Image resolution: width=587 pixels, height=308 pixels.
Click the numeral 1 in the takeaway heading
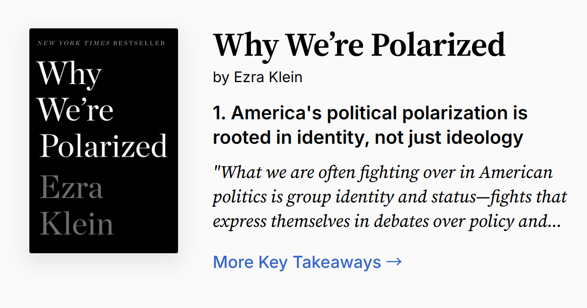pyautogui.click(x=217, y=113)
